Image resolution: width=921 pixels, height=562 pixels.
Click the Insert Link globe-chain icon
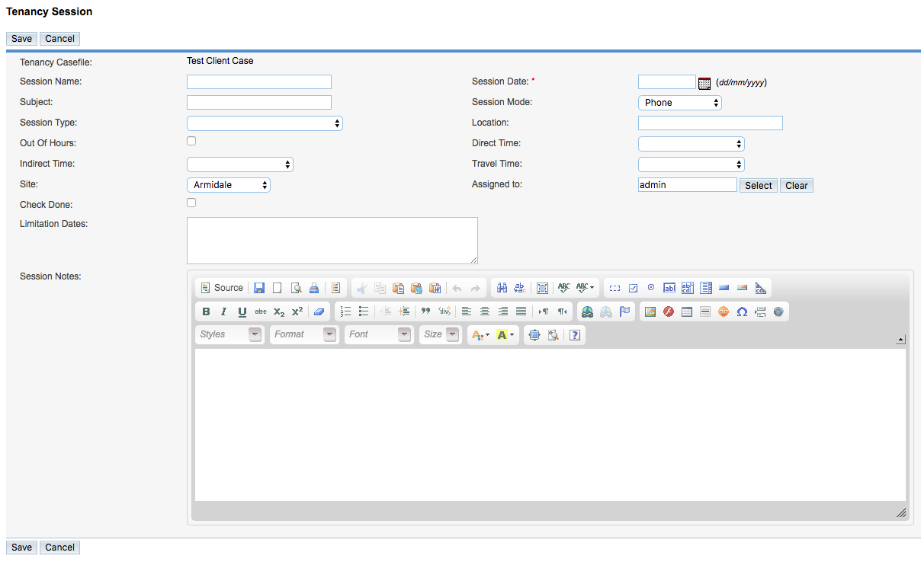(x=587, y=311)
